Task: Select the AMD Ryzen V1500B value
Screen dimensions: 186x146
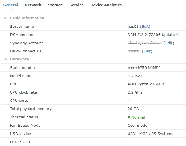Action: pyautogui.click(x=146, y=84)
